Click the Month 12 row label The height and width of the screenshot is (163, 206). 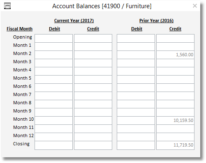[x=23, y=135]
